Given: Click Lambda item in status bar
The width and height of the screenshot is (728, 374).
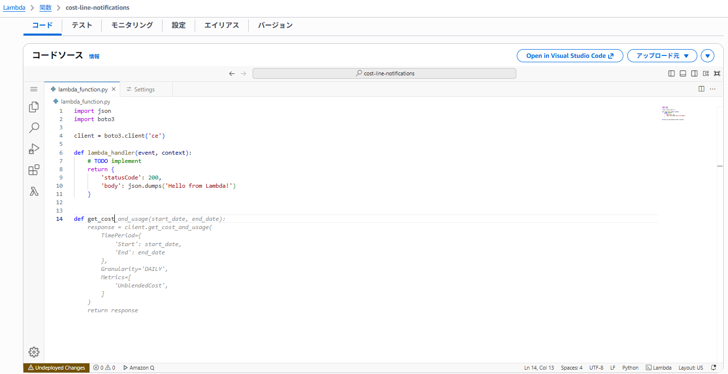Looking at the screenshot, I should [659, 368].
